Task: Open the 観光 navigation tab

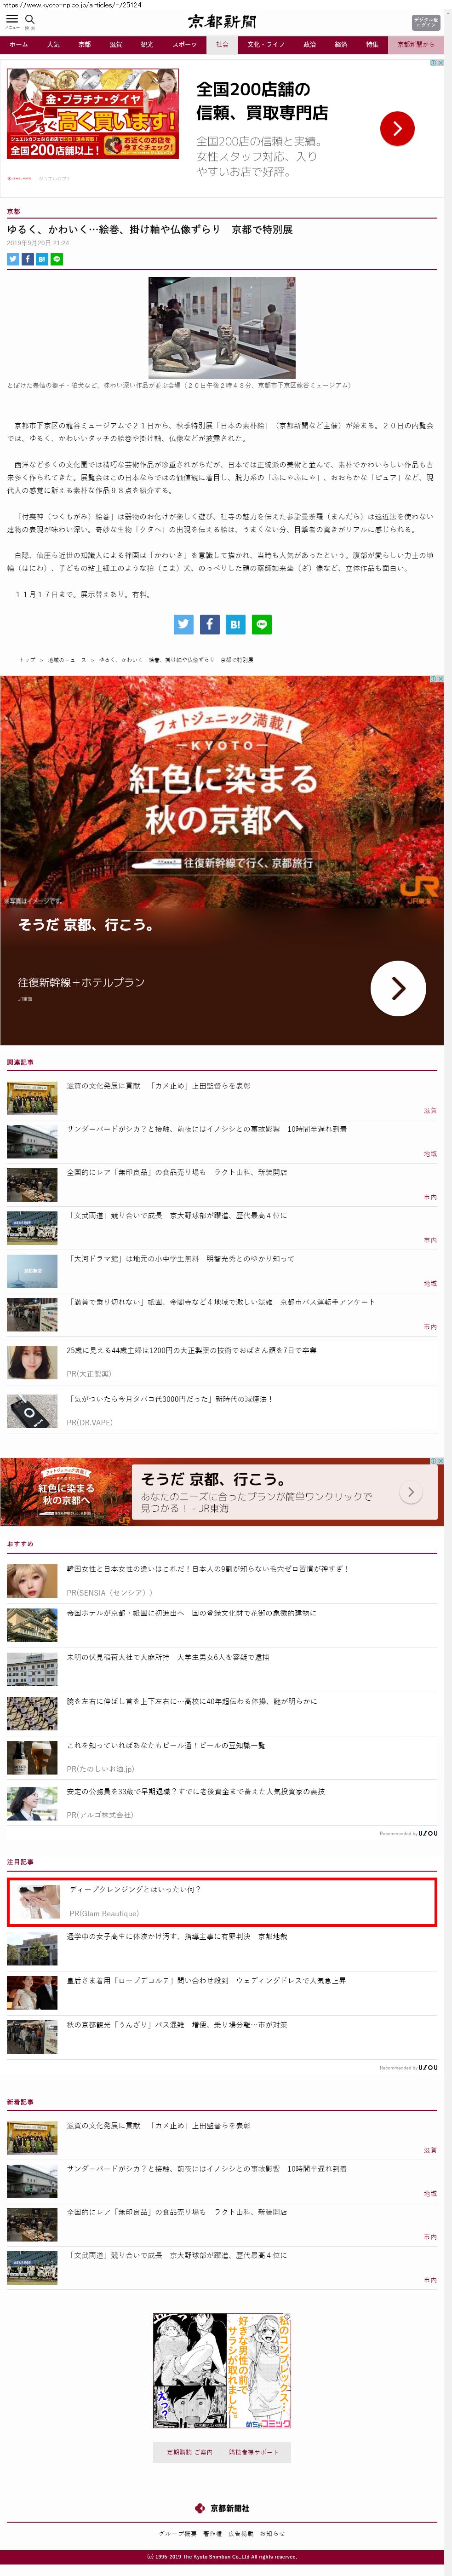Action: 147,45
